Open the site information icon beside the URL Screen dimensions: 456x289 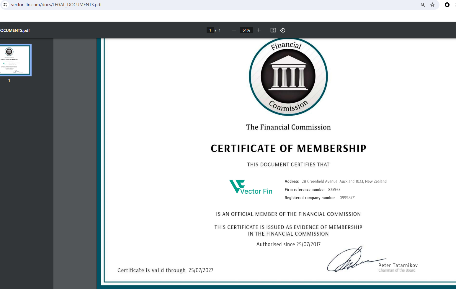[5, 5]
